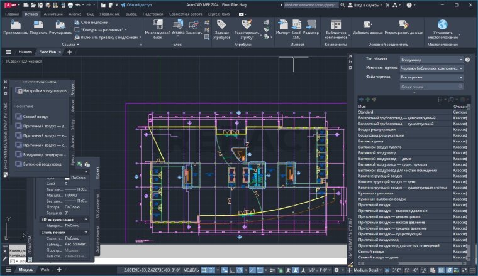This screenshot has height=276, width=478.
Task: Expand the Файл чертежа dropdown (Все чертежи)
Action: [431, 77]
